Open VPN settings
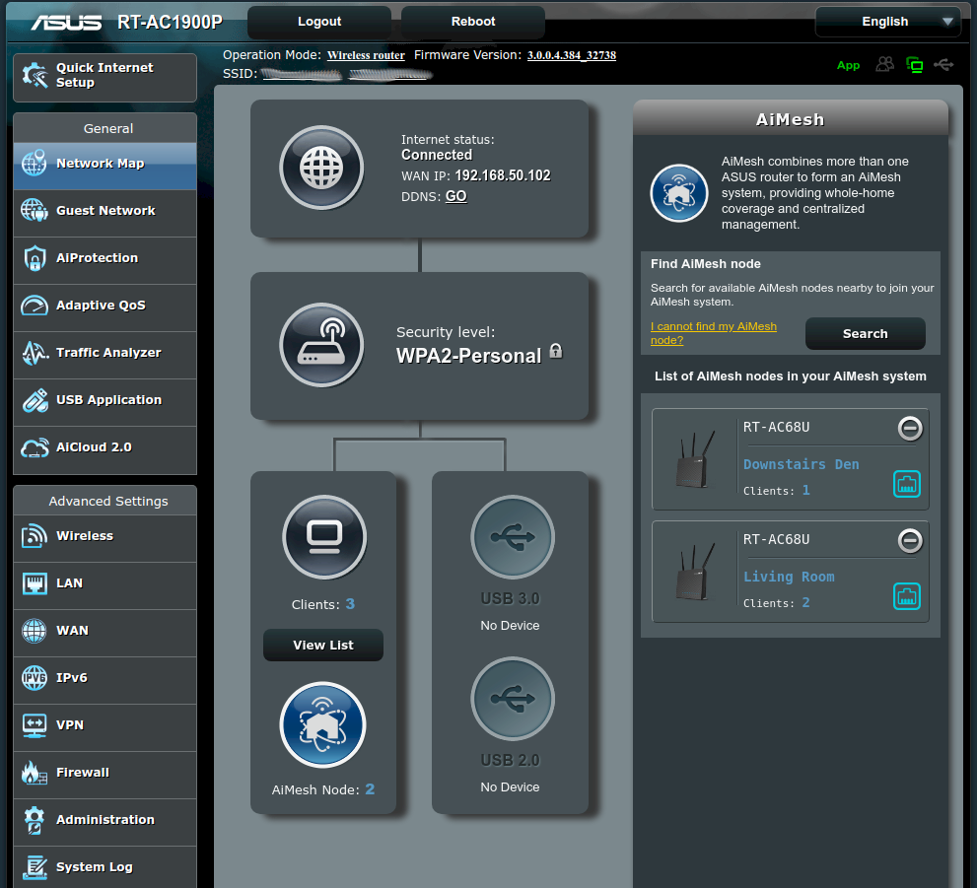 click(x=105, y=727)
